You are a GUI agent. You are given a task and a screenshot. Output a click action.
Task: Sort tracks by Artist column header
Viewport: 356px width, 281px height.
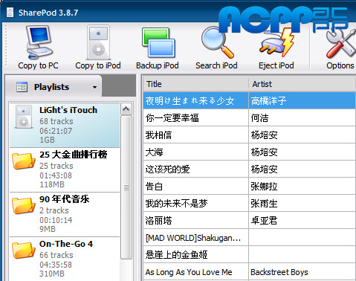point(302,84)
